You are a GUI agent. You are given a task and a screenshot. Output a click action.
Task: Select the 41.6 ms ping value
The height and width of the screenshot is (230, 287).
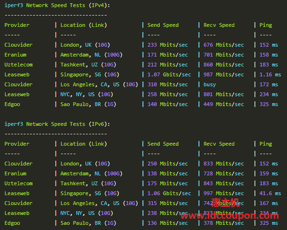click(x=270, y=193)
